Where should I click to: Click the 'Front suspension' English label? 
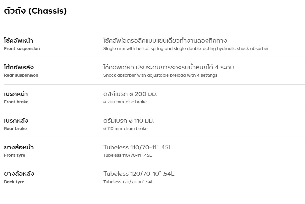[x=22, y=49]
